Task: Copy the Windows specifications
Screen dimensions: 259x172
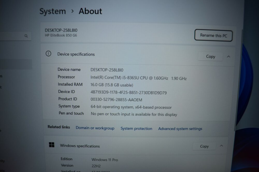Action: [204, 146]
